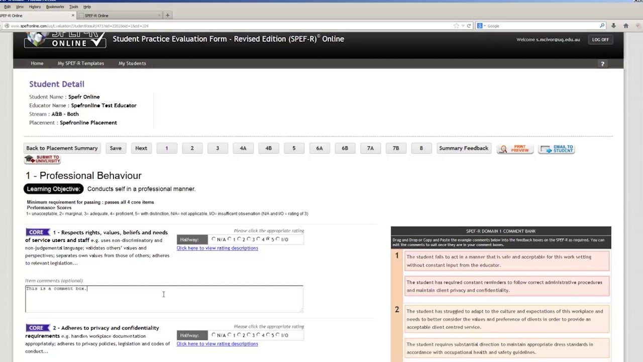This screenshot has width=643, height=362.
Task: Click the Next button
Action: 141,148
